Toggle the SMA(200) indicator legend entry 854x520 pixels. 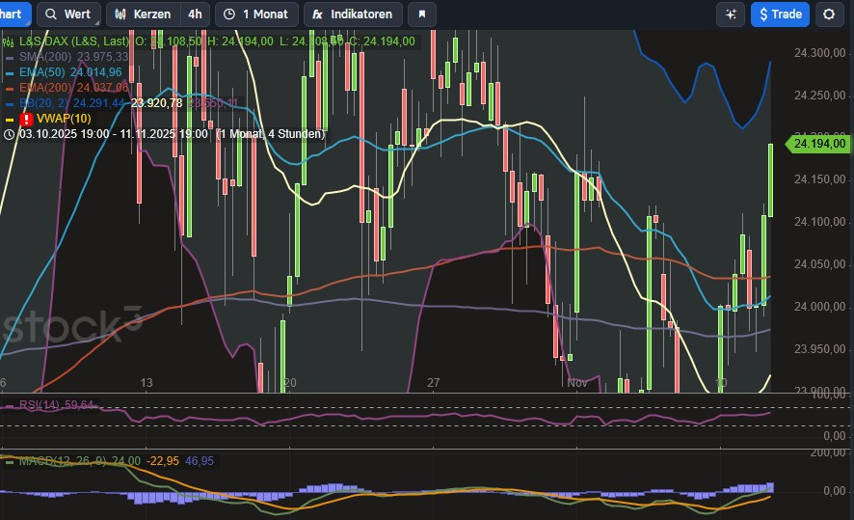coord(67,57)
